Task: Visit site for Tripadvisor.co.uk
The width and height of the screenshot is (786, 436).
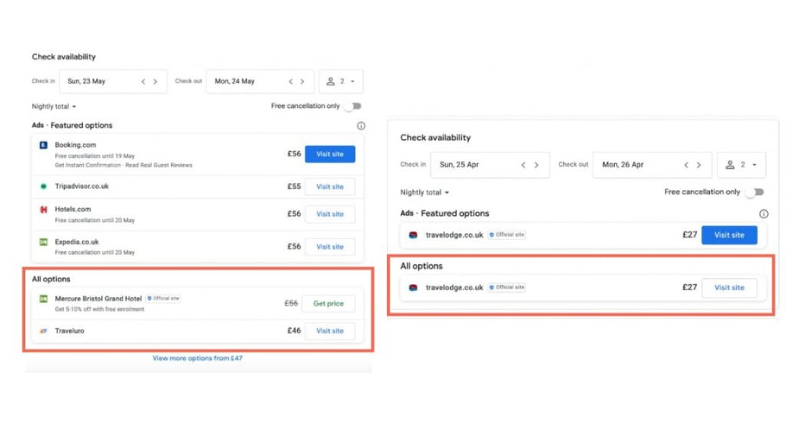Action: pos(330,186)
